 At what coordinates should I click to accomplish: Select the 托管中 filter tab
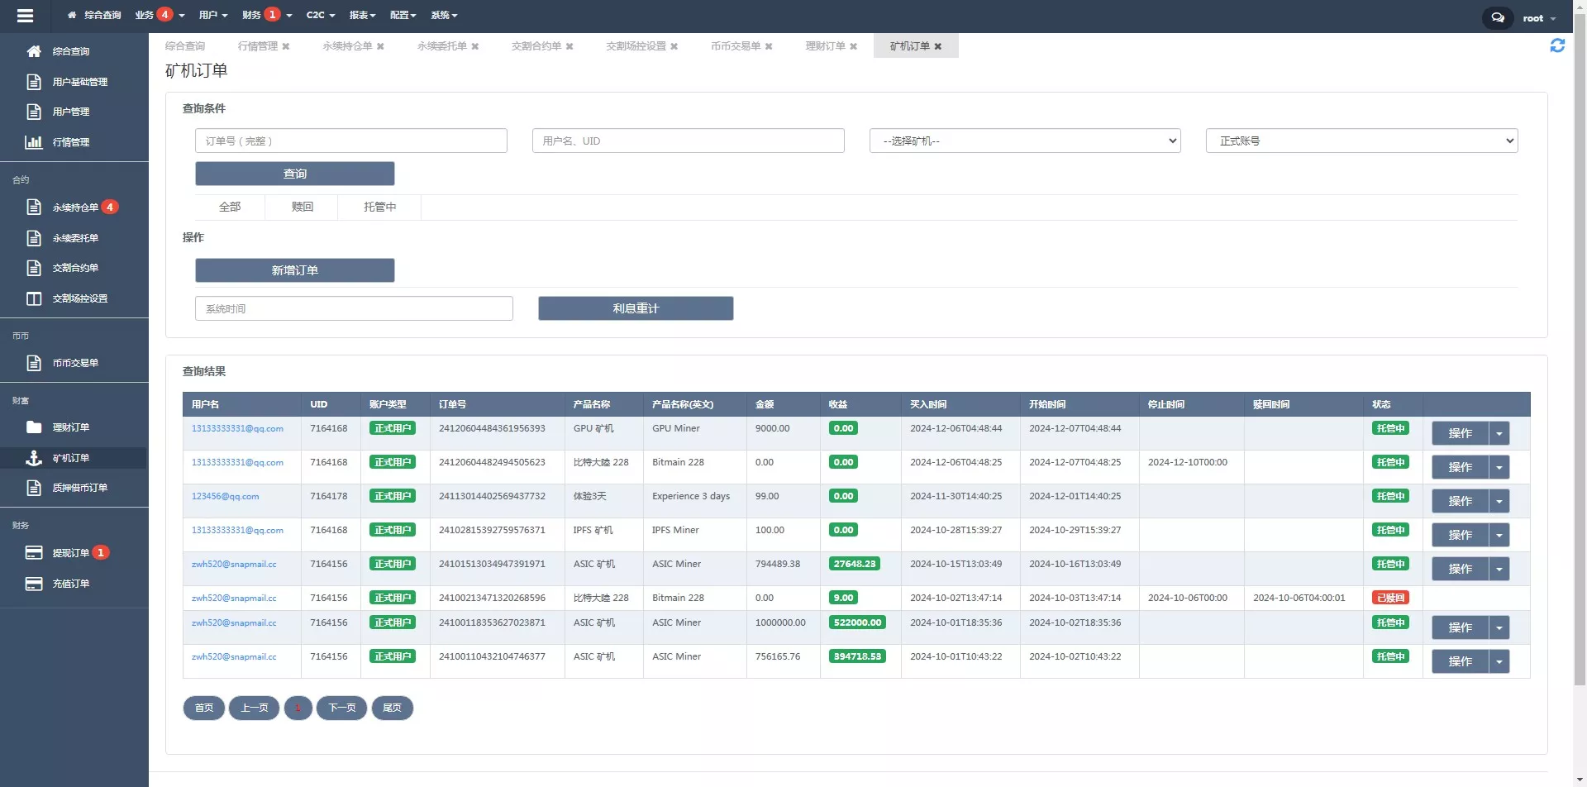coord(379,207)
